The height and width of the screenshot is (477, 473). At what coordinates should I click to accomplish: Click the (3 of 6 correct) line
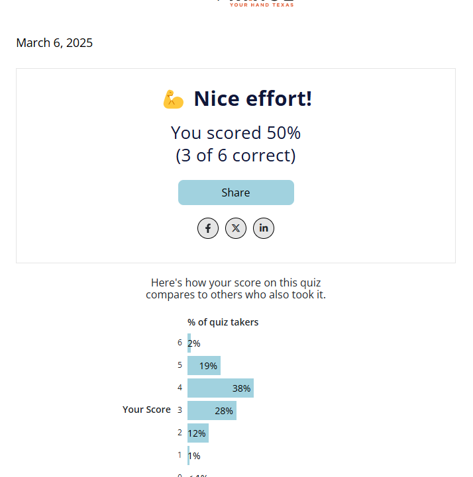[236, 155]
